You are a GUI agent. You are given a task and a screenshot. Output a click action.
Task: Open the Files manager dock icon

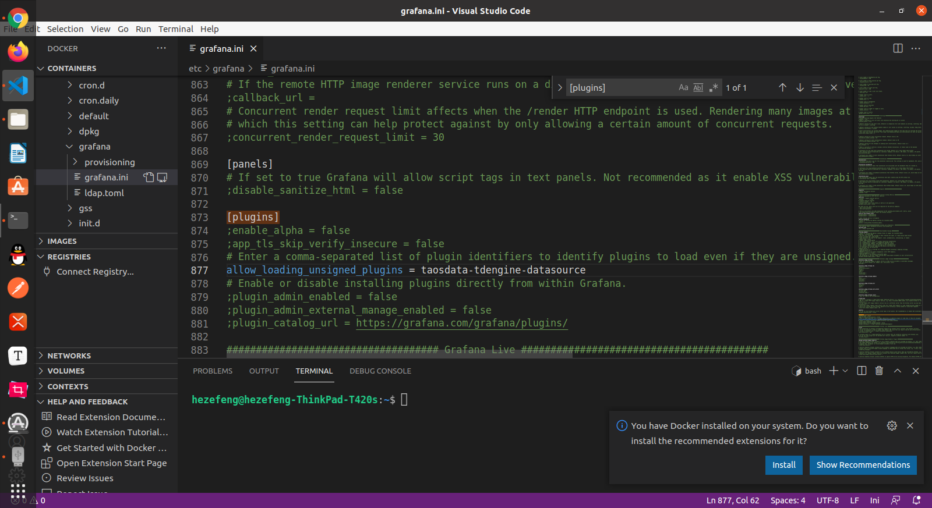pyautogui.click(x=18, y=119)
